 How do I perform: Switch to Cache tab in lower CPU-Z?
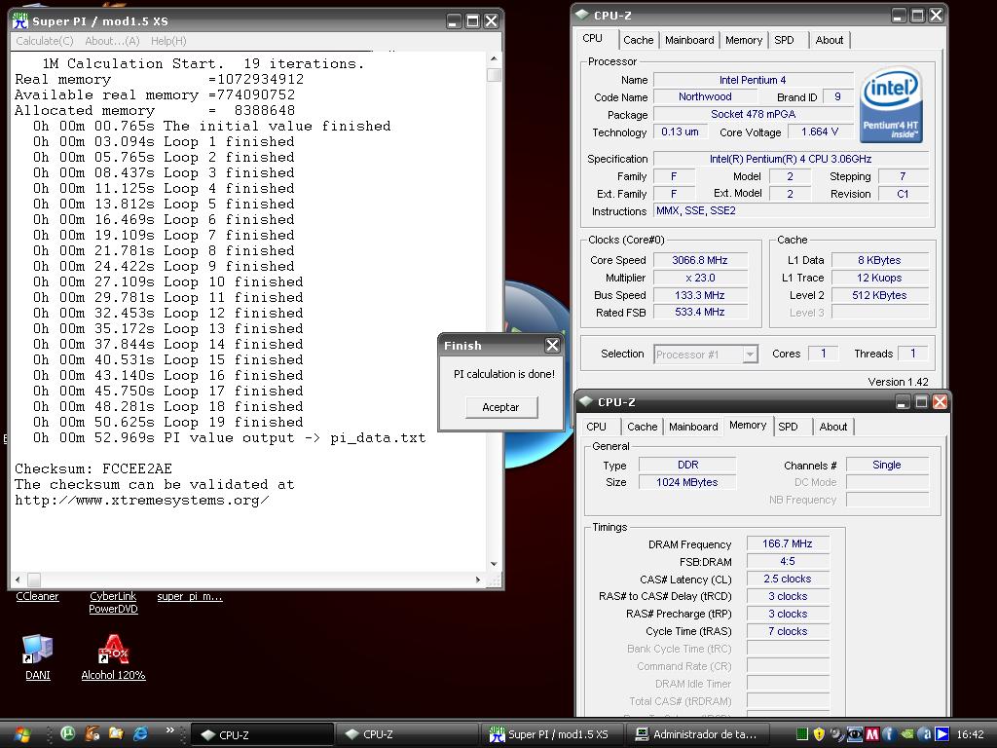pyautogui.click(x=643, y=427)
